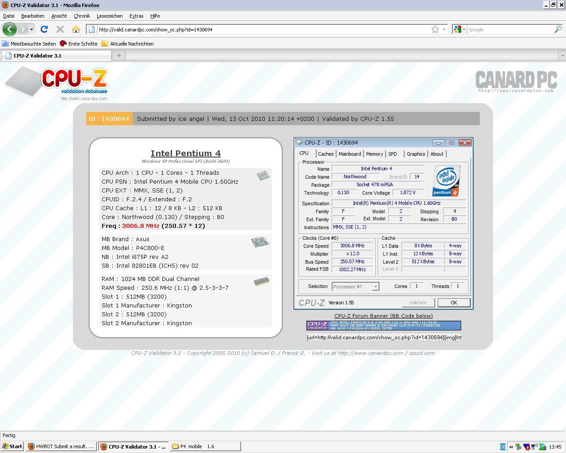Click the search magnifier icon
The image size is (566, 453).
click(x=558, y=29)
